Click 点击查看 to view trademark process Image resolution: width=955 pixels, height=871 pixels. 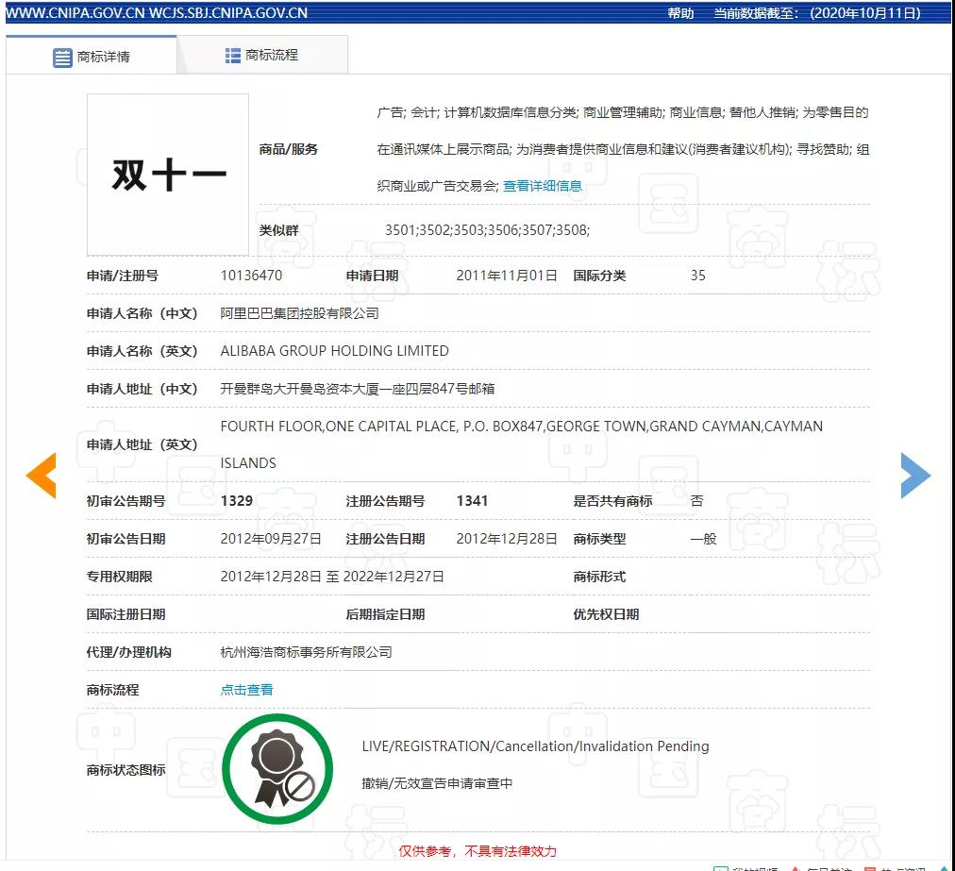click(246, 690)
